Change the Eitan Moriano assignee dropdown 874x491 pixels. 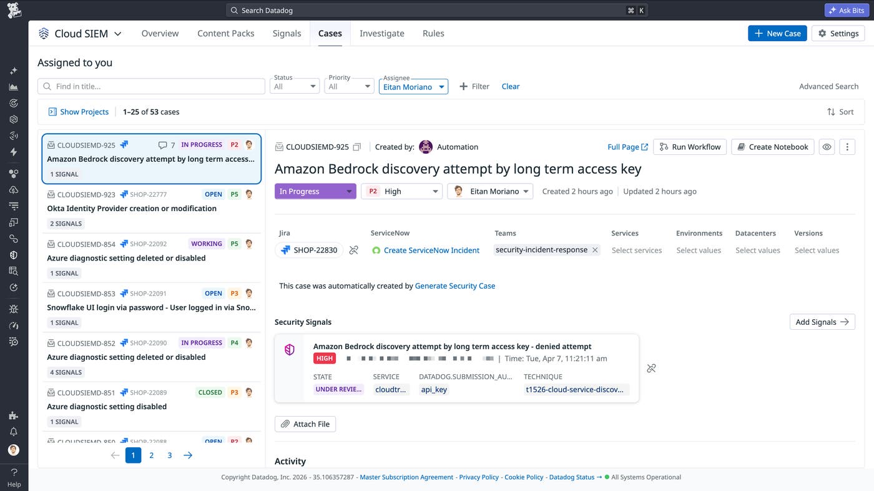tap(490, 191)
